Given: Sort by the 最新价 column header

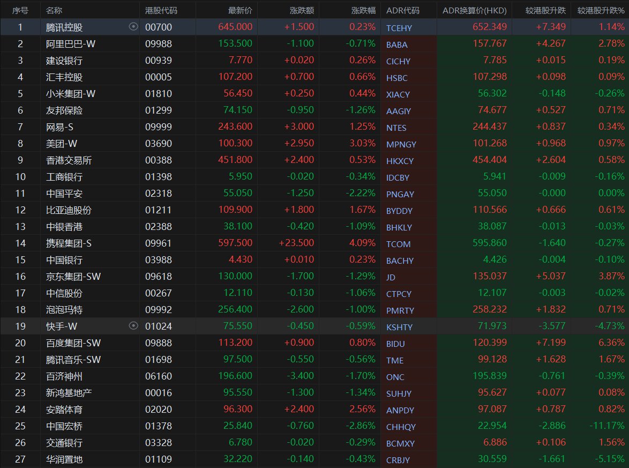Looking at the screenshot, I should (240, 10).
